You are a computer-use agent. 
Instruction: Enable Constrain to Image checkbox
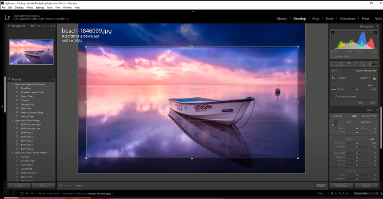333,96
